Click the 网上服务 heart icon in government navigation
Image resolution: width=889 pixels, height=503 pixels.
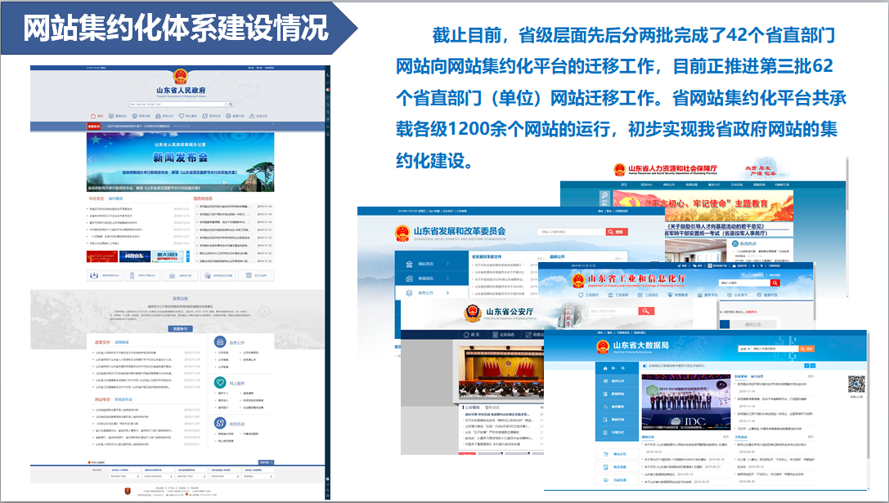[x=182, y=116]
